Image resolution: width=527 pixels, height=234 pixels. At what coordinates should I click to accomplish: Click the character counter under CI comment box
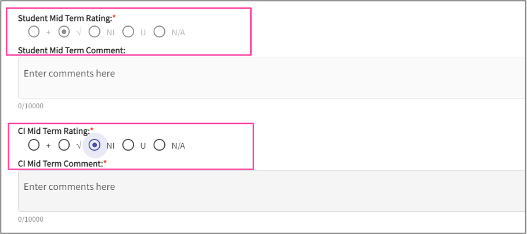coord(31,220)
